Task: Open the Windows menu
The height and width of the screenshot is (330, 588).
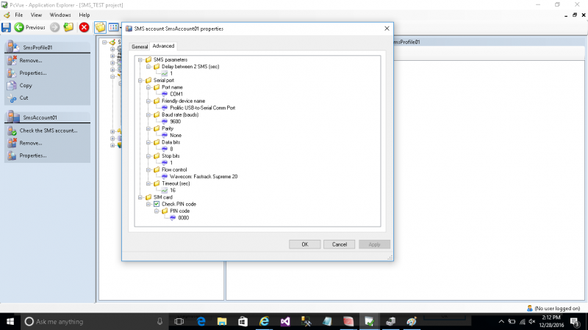Action: (60, 15)
